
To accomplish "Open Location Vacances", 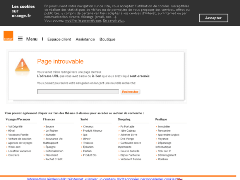I will pyautogui.click(x=20, y=151).
